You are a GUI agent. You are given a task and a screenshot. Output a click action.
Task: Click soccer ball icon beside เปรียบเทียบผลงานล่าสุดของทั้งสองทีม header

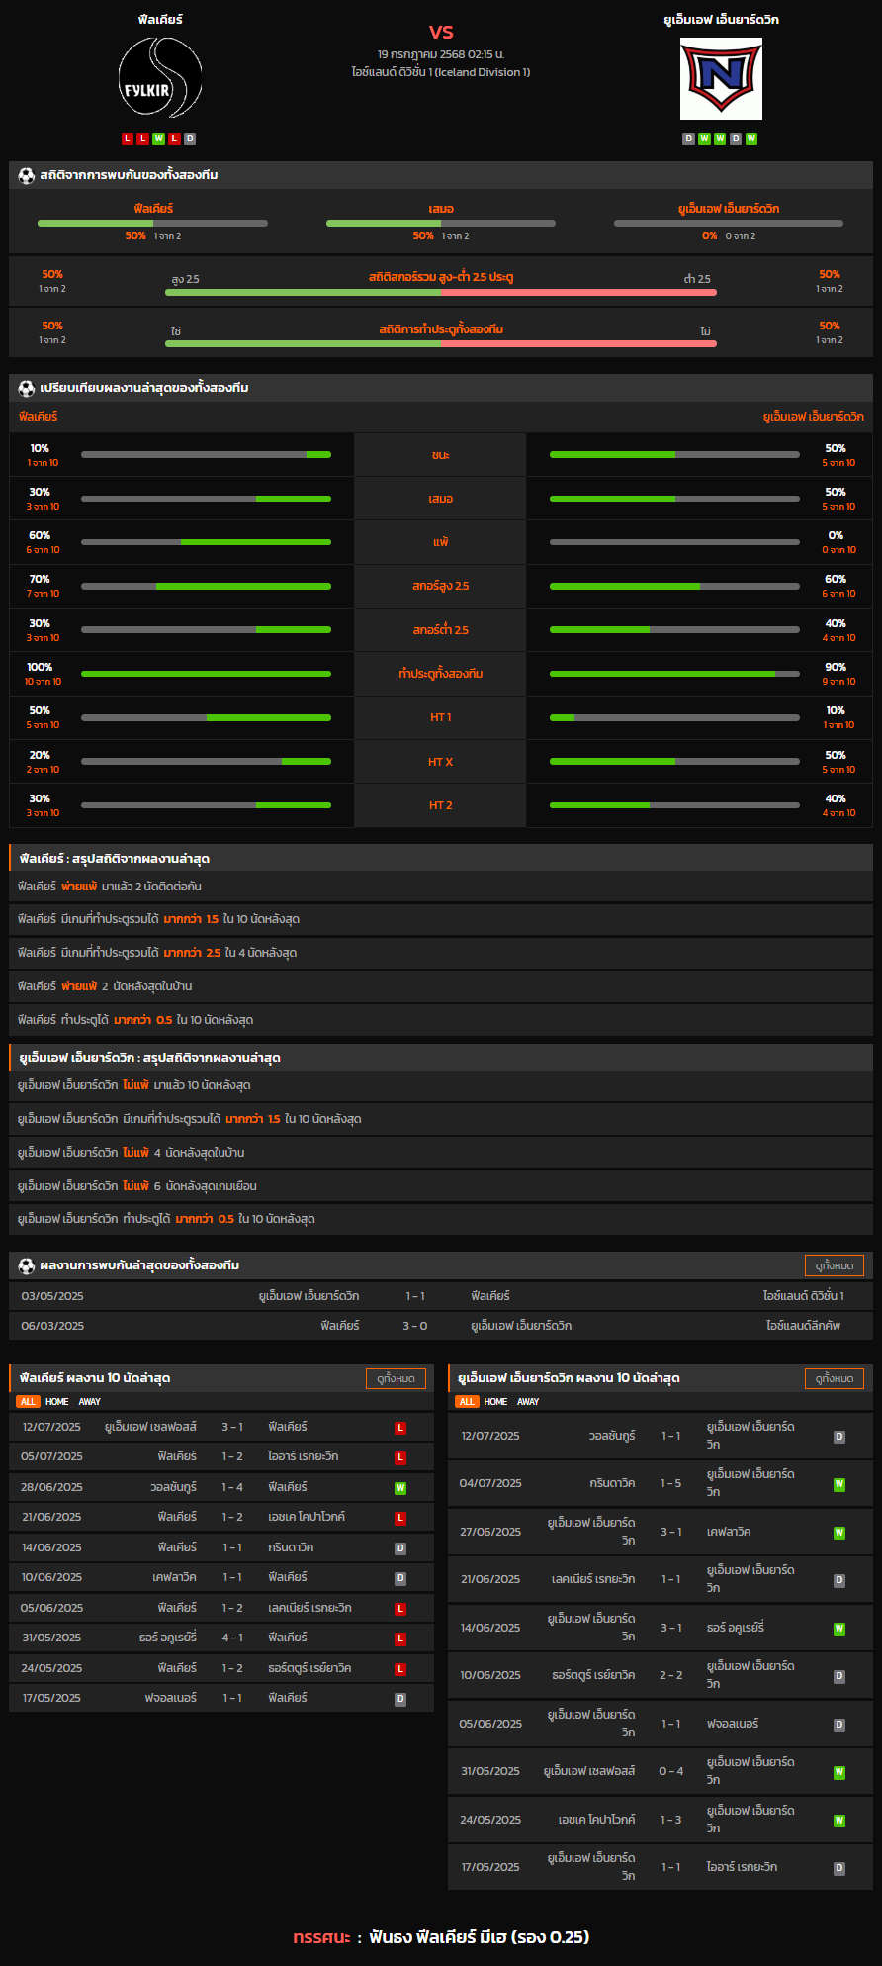pos(27,388)
